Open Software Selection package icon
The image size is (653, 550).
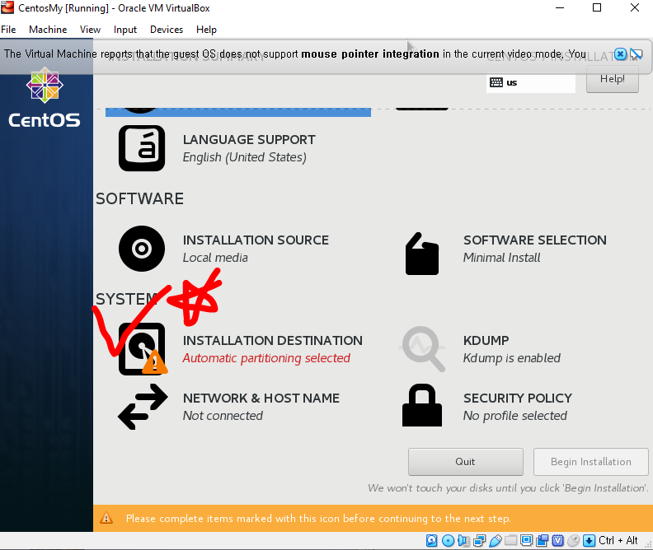coord(422,254)
